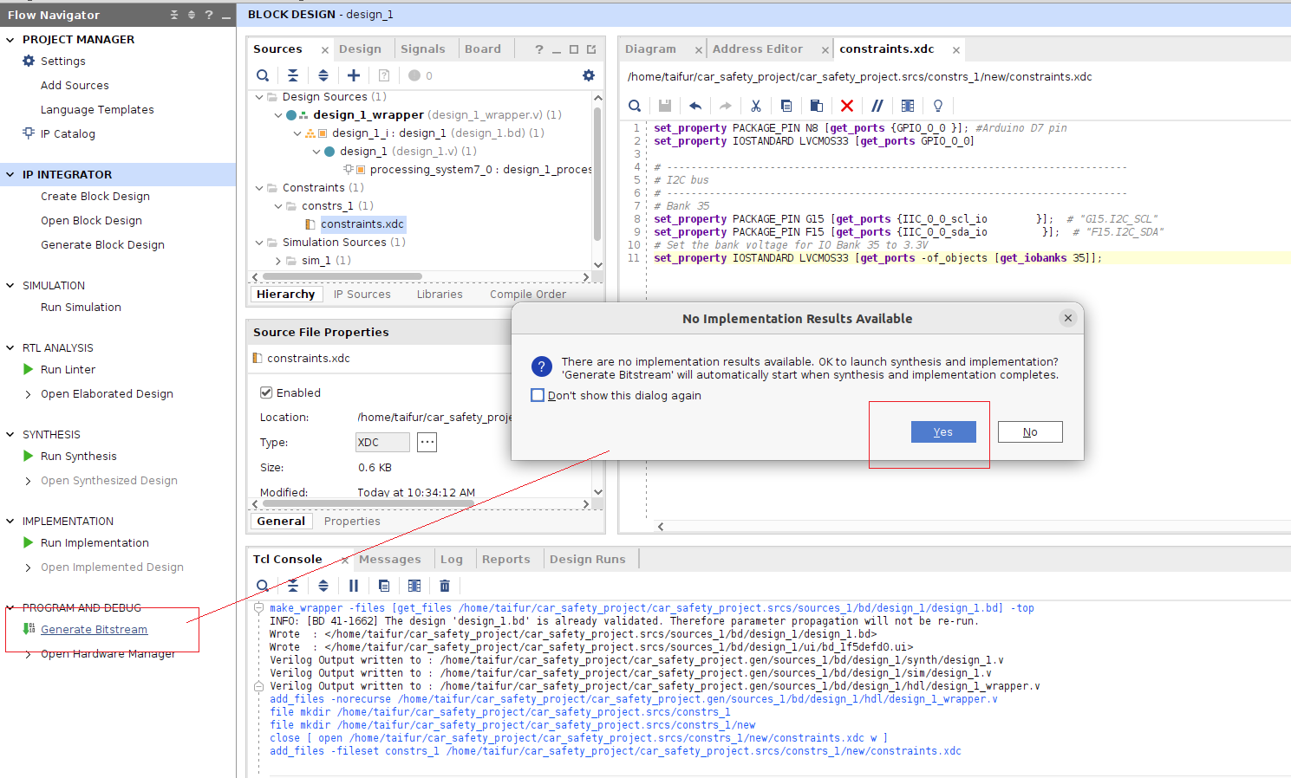Click the search icon in Sources toolbar
1291x778 pixels.
click(263, 75)
